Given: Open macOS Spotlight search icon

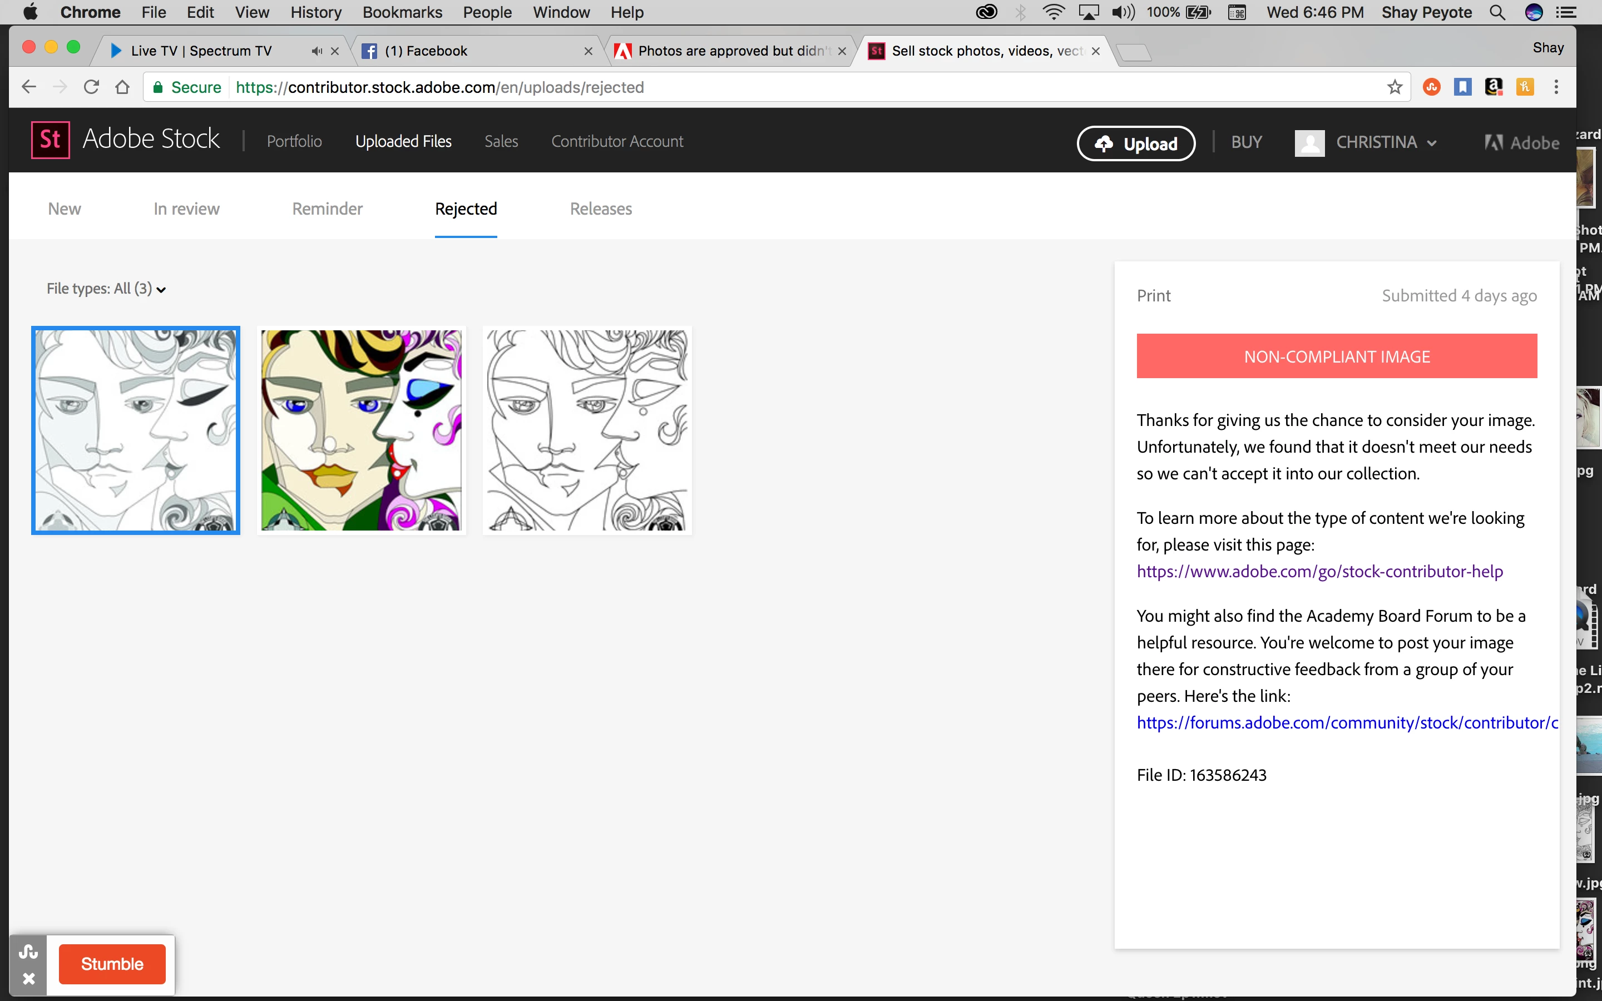Looking at the screenshot, I should 1497,12.
